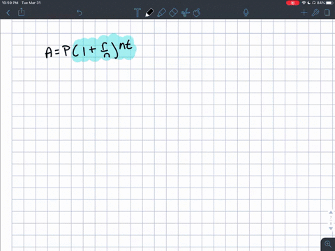The width and height of the screenshot is (335, 251).
Task: Open the share/export menu
Action: point(21,12)
